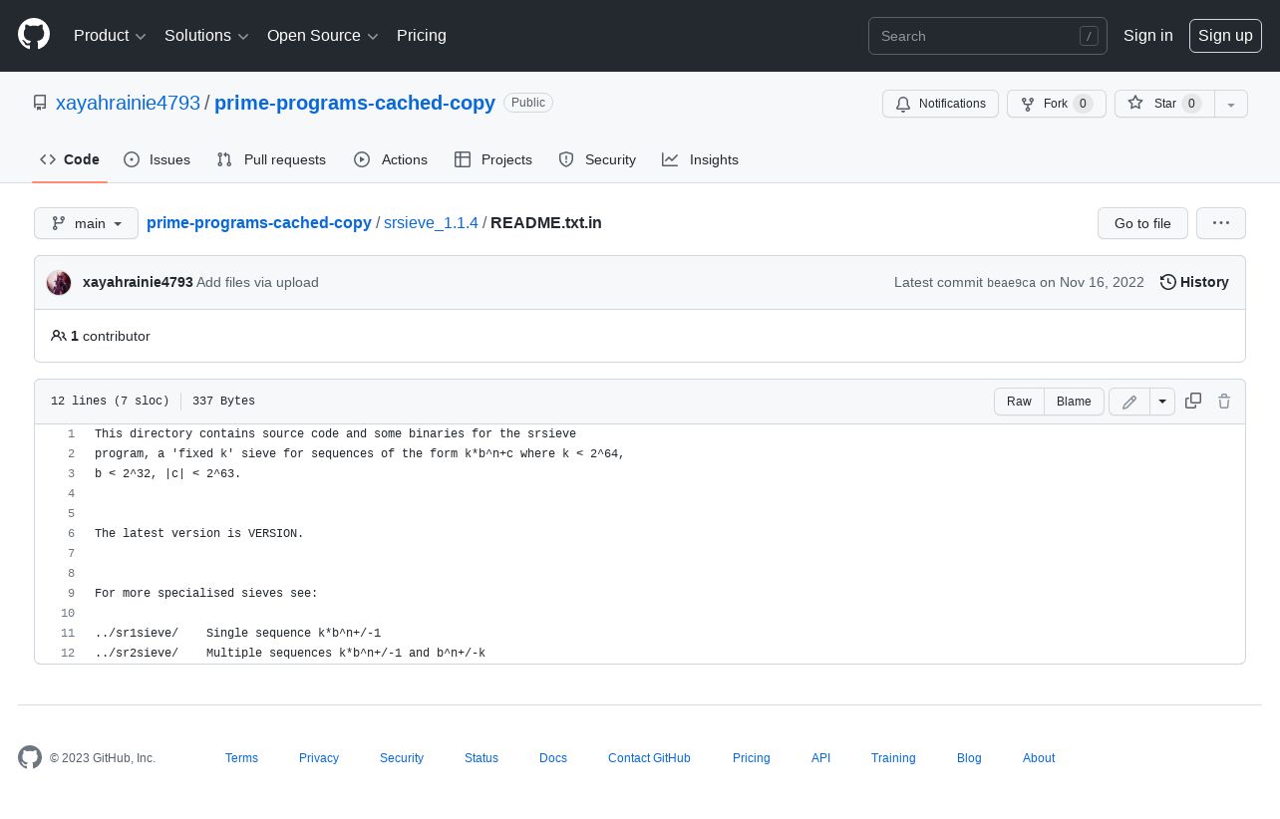Screen dimensions: 1280x819
Task: Open the footer Privacy link
Action: pos(319,758)
